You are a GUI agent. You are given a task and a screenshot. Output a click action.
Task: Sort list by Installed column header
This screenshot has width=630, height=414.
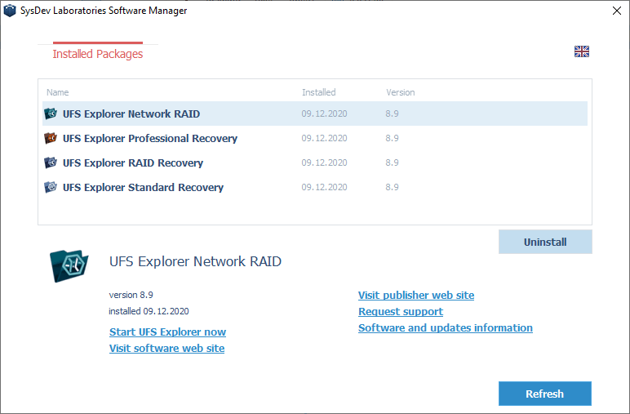[x=318, y=92]
